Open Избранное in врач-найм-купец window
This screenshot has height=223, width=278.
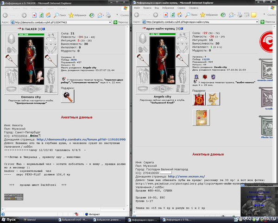tap(208, 15)
